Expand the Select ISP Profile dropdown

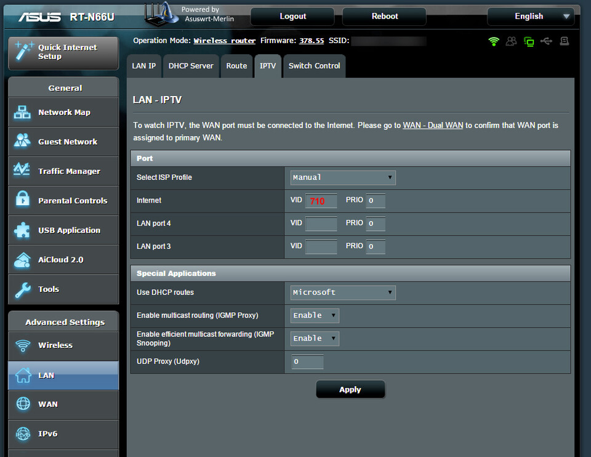[x=343, y=177]
